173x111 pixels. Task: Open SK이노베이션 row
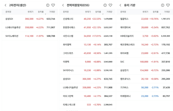point(30,36)
